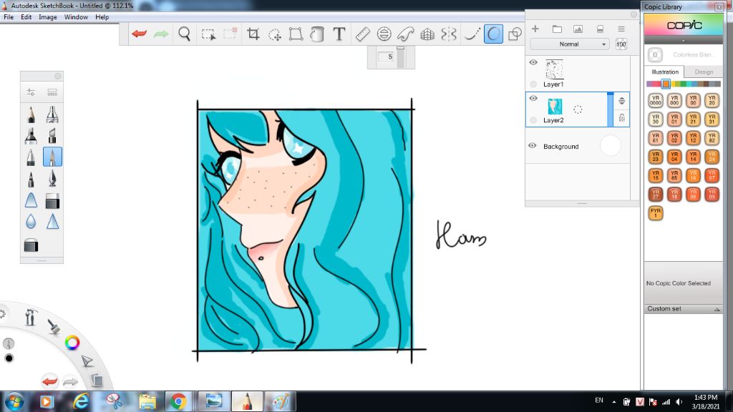733x412 pixels.
Task: Activate the French Curve guide
Action: pos(405,34)
